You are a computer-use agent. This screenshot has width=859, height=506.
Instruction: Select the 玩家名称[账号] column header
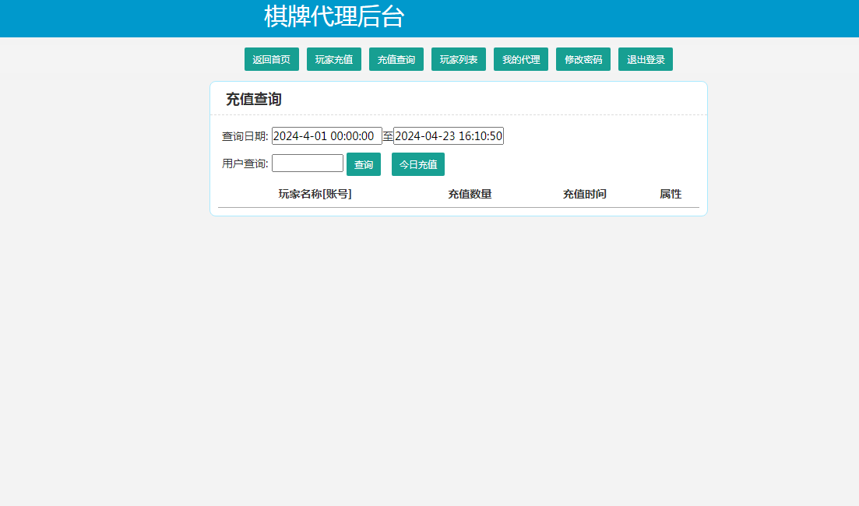(315, 194)
